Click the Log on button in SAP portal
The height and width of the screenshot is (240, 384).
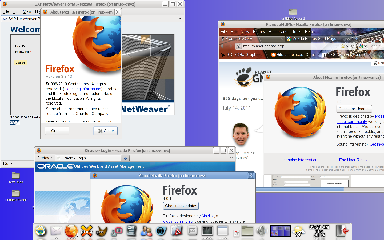point(20,62)
